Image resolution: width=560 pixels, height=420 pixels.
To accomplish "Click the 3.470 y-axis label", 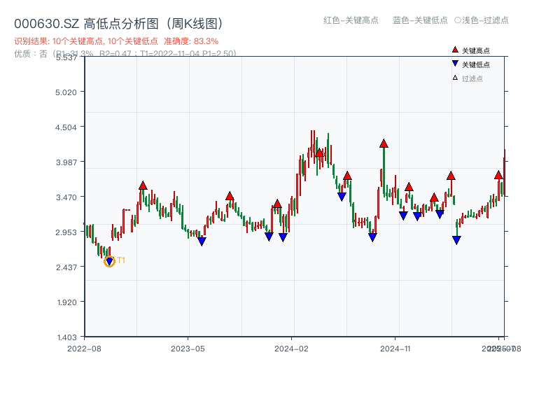I will pos(66,197).
